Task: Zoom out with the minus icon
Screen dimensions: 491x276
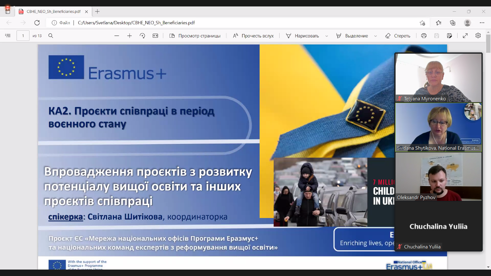Action: pyautogui.click(x=117, y=36)
